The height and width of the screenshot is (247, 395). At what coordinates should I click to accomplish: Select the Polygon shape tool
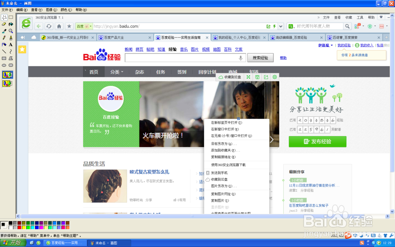pos(11,58)
